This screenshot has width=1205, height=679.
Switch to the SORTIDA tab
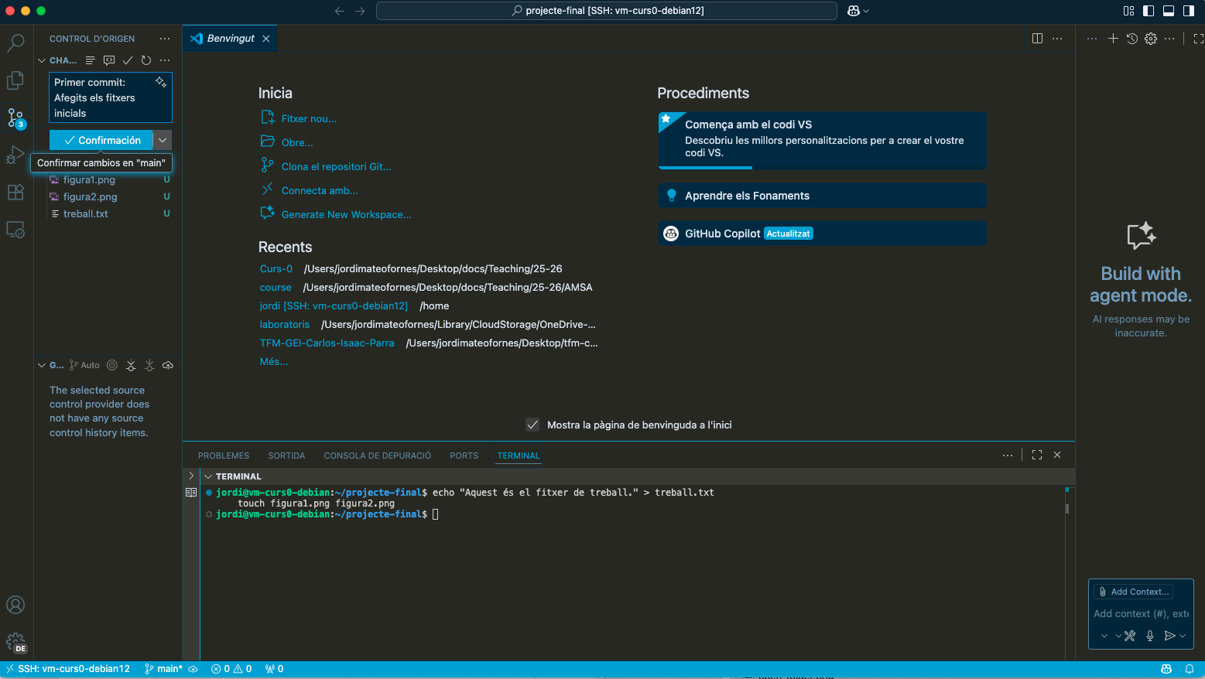(x=286, y=456)
